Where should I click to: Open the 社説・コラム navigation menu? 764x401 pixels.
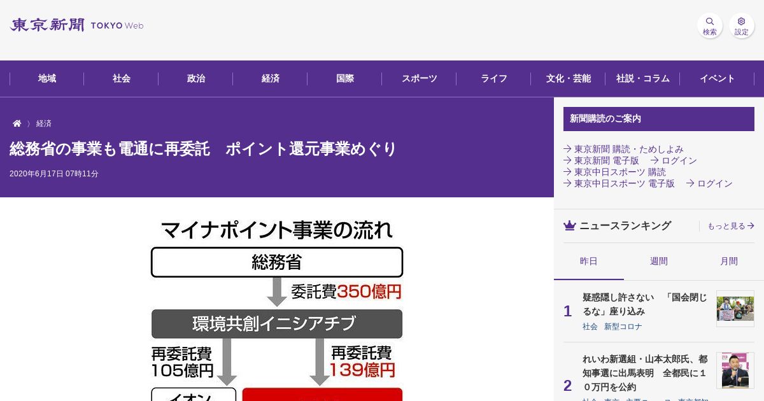tap(643, 79)
